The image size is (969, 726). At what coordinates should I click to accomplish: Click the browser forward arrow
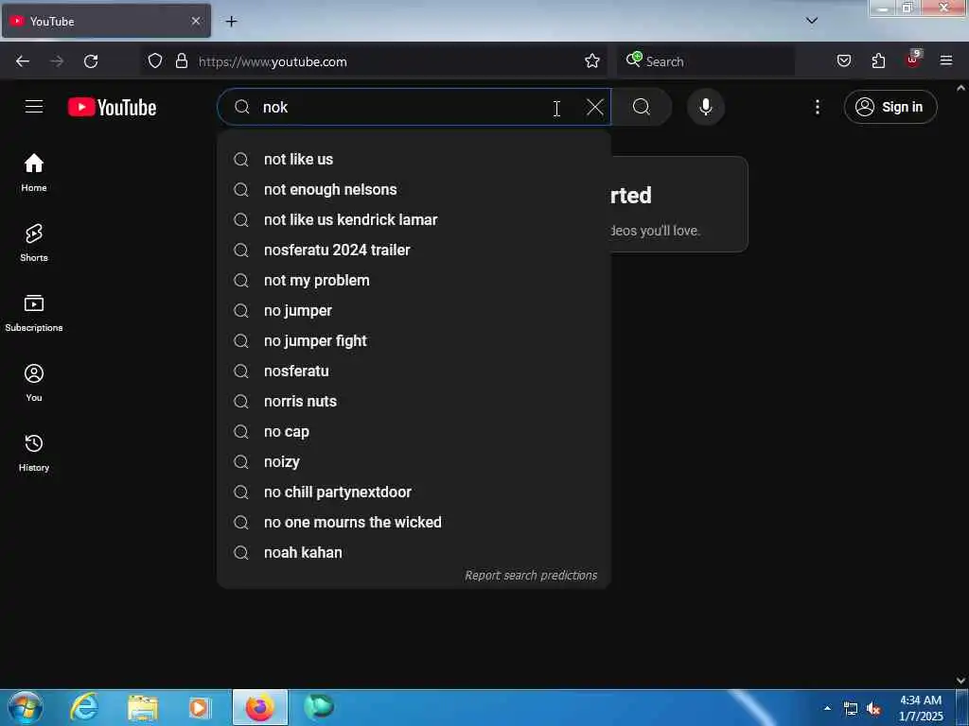pyautogui.click(x=57, y=61)
